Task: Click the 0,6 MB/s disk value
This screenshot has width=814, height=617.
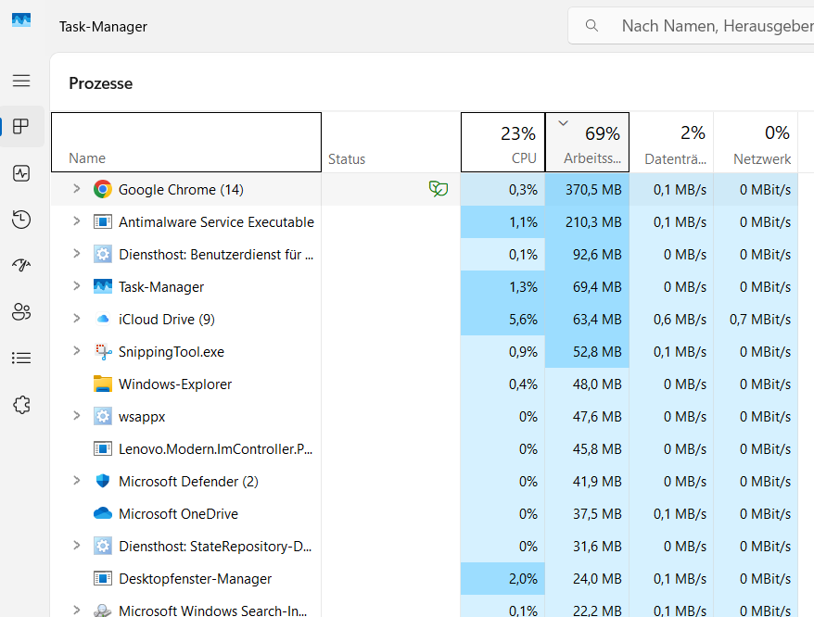Action: tap(680, 320)
